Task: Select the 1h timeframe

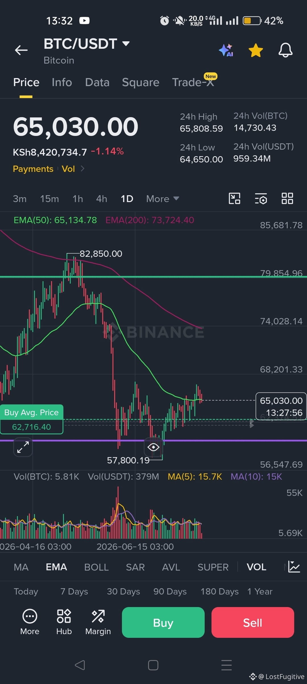Action: coord(78,199)
